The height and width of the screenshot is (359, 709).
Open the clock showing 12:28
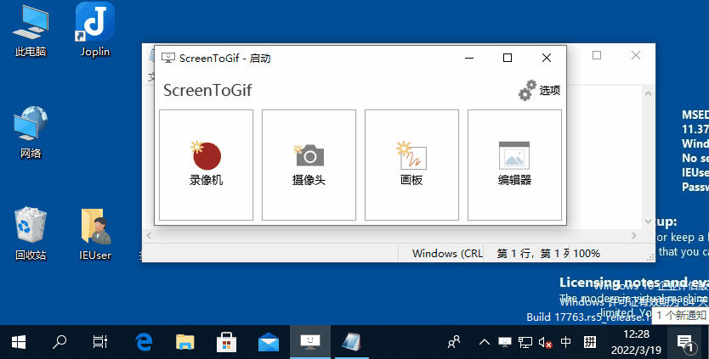click(636, 342)
